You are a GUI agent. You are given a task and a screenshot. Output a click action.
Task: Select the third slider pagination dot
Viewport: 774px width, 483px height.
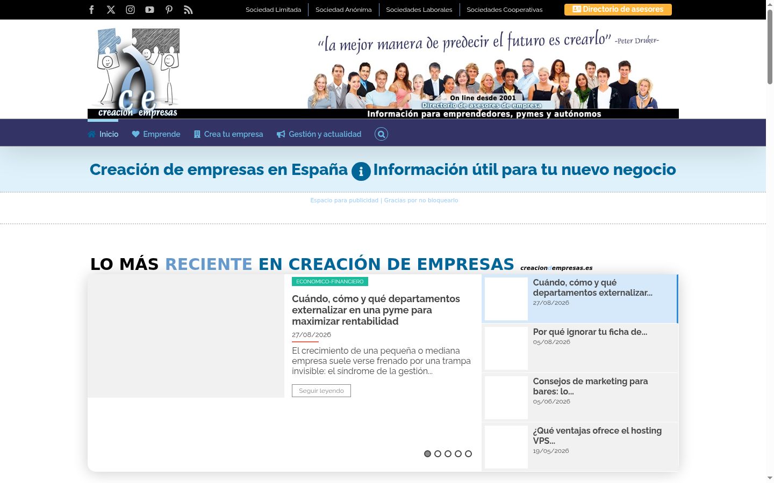[x=448, y=453]
